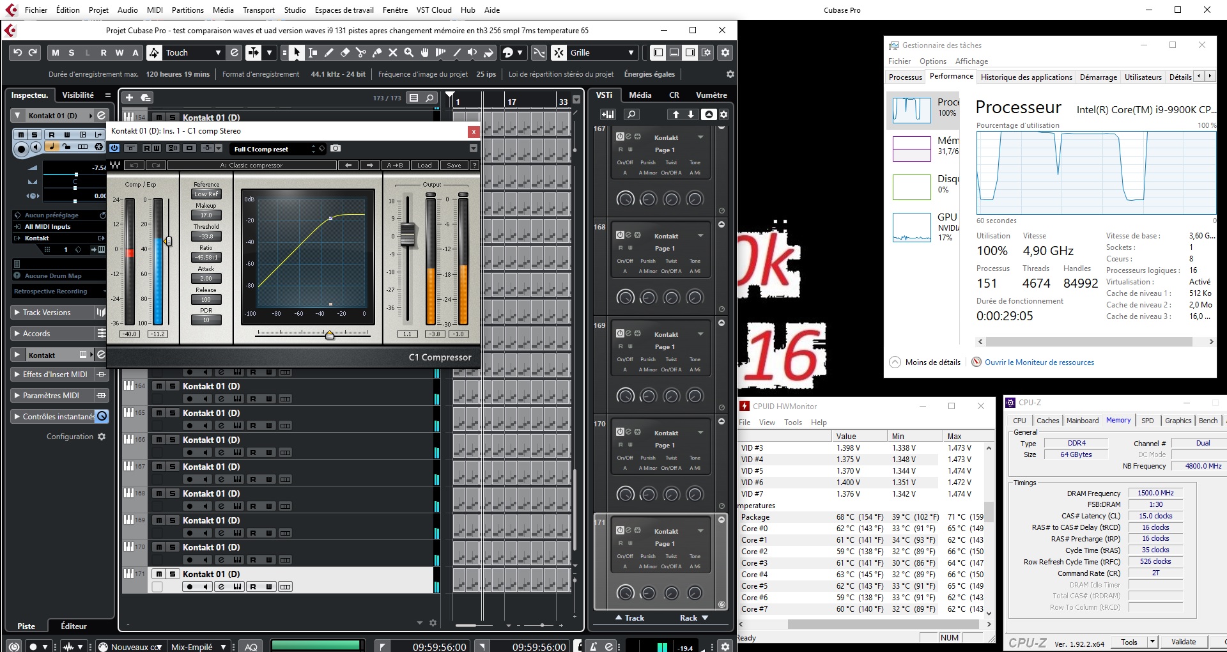Click the Waves logo in C1 compressor
Viewport: 1227px width, 652px height.
115,165
